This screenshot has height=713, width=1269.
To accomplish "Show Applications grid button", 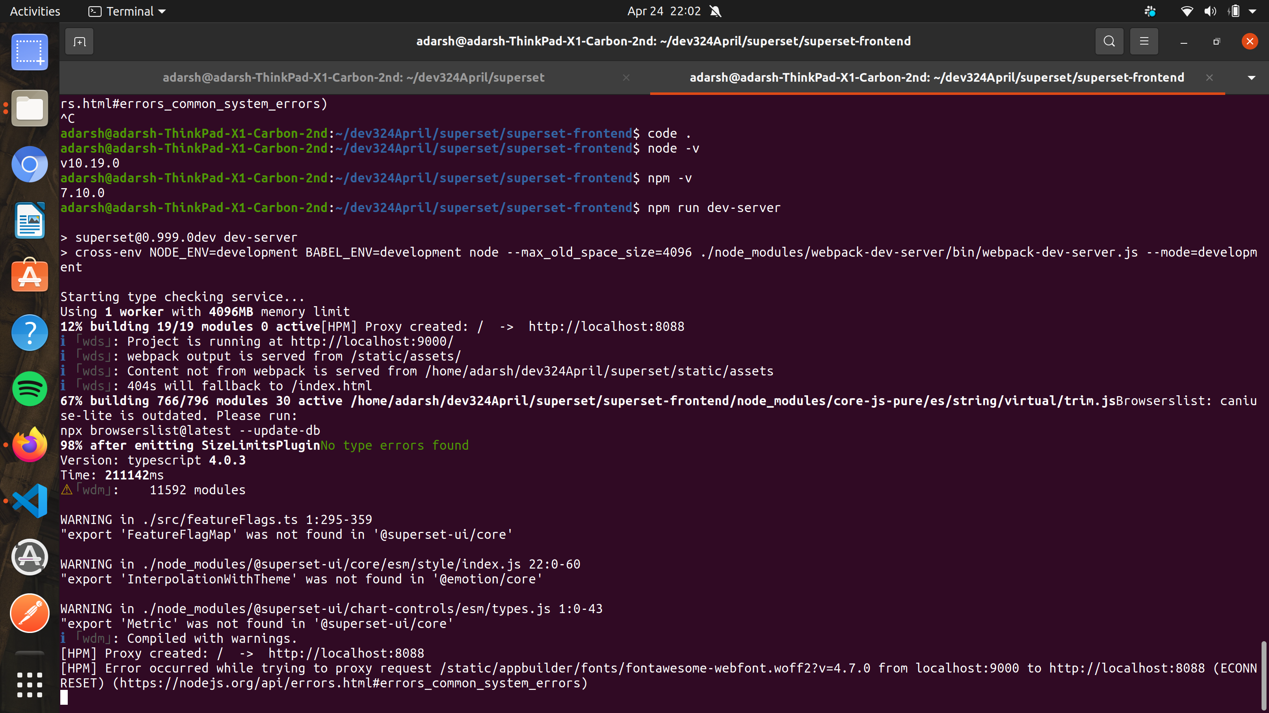I will point(30,685).
